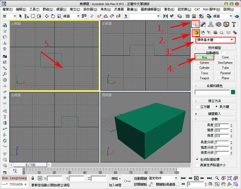Screen dimensions: 241x189
Task: Open the Utilities hammer tab
Action: [234, 24]
